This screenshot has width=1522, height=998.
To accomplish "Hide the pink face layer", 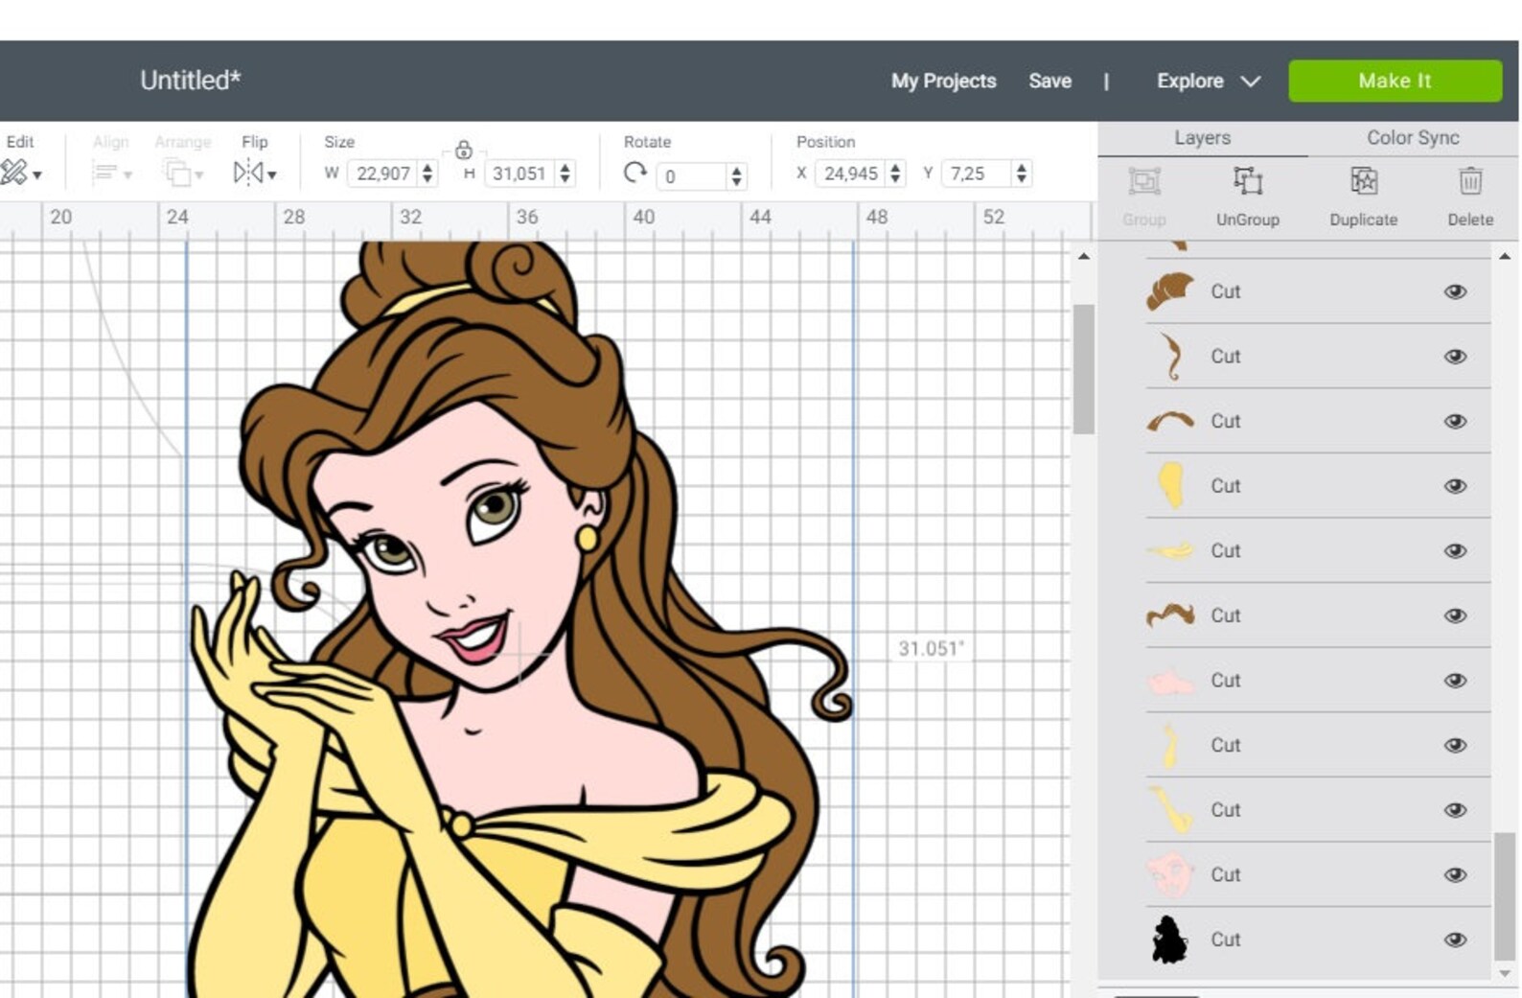I will click(1455, 874).
